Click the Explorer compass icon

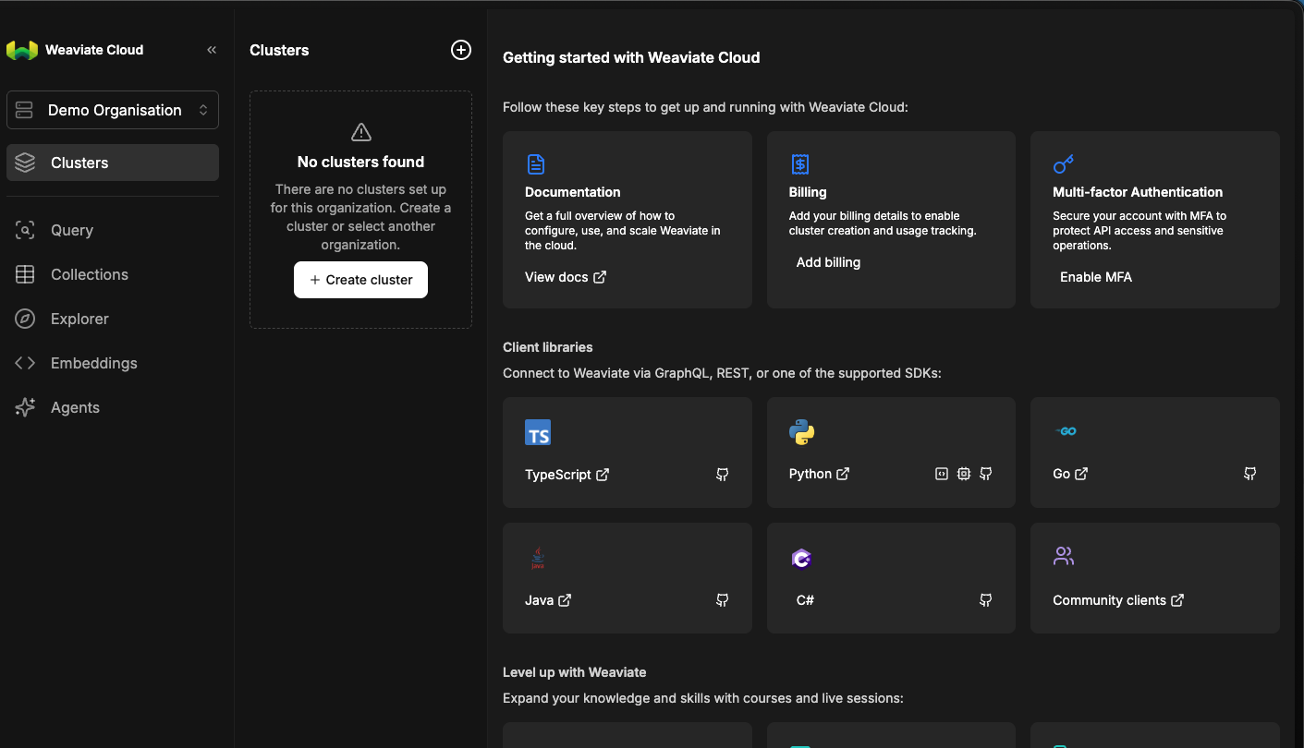[x=25, y=319]
